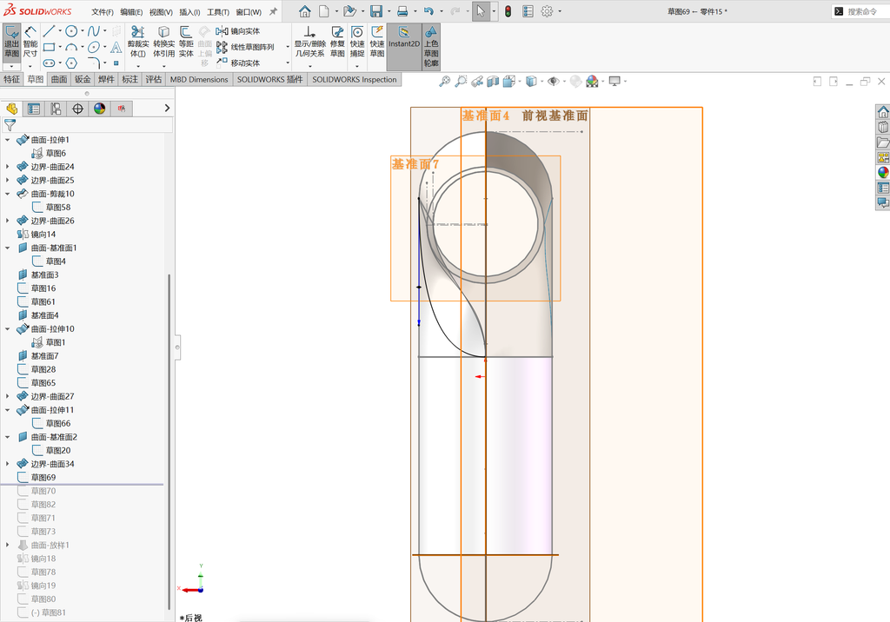Open Display/Delete Relations 显示/删除几何关系
Image resolution: width=890 pixels, height=622 pixels.
[x=309, y=42]
